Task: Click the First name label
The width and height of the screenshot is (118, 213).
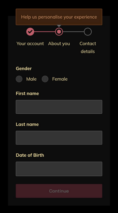Action: (27, 93)
